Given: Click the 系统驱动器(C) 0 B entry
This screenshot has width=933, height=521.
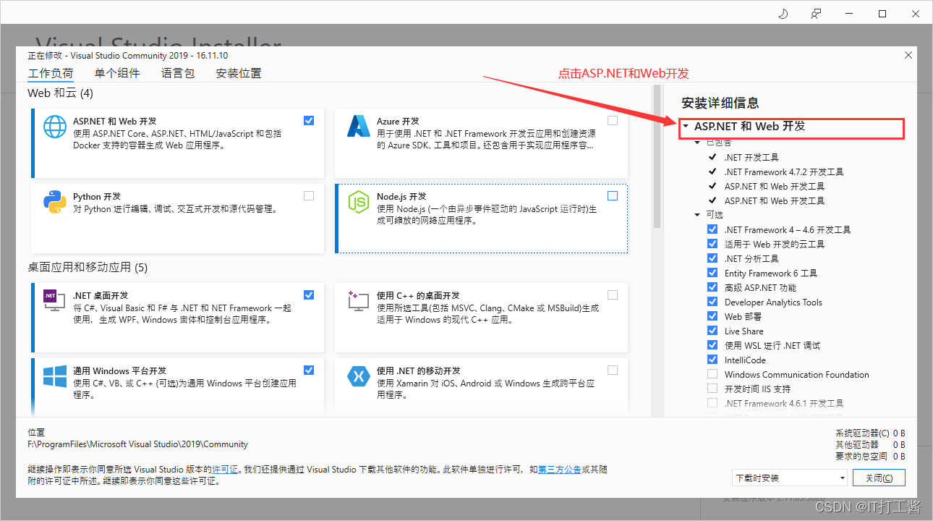Looking at the screenshot, I should (870, 433).
